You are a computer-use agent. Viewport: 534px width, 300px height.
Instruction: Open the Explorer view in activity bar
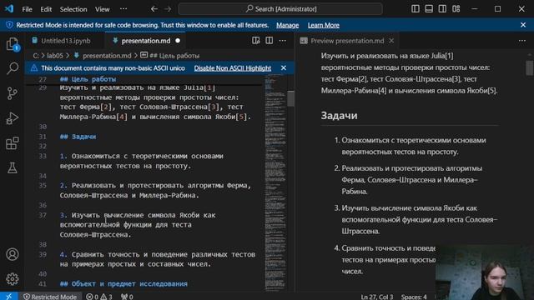tap(13, 44)
